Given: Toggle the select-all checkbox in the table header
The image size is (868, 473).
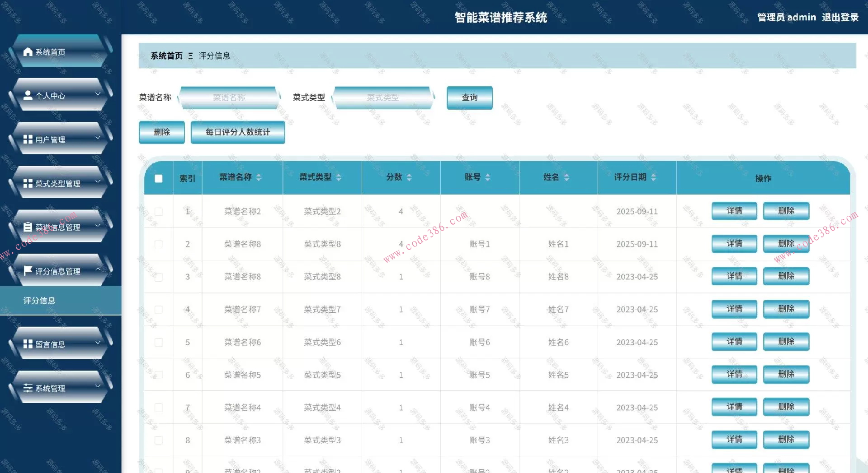Looking at the screenshot, I should coord(158,178).
